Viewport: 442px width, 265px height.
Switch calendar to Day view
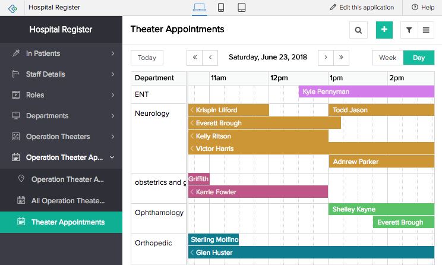click(419, 58)
